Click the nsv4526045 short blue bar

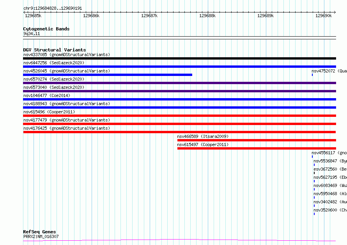tap(108, 75)
